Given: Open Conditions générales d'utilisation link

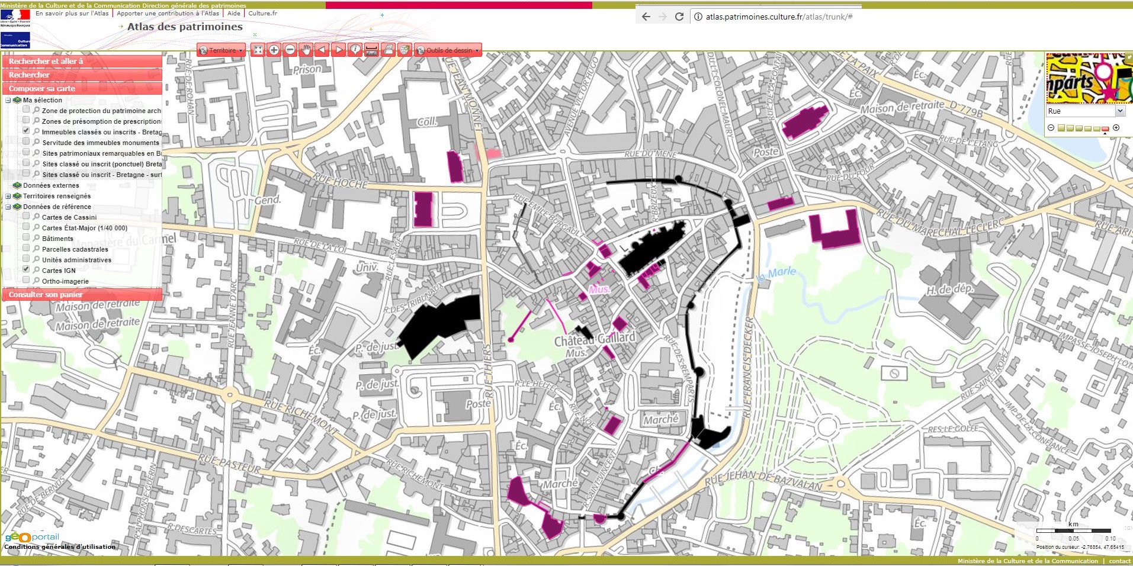Looking at the screenshot, I should [x=60, y=546].
